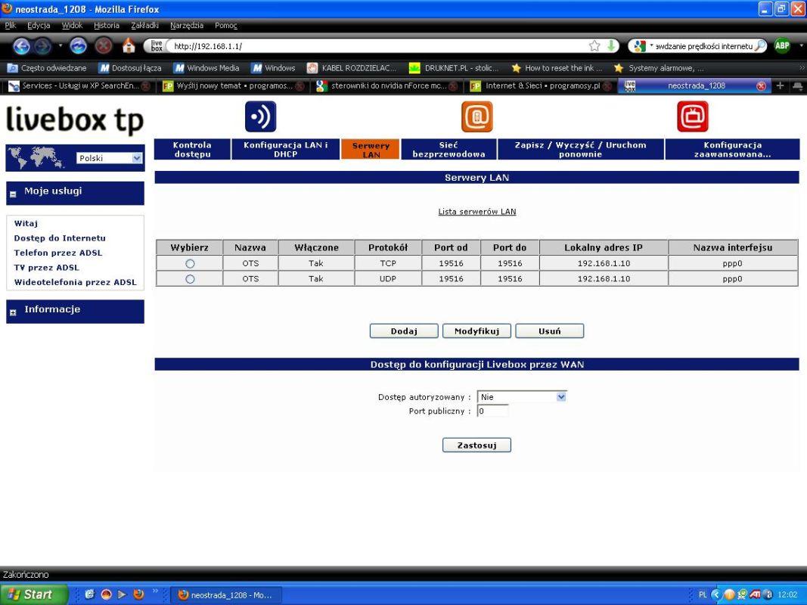Bookmark page with star icon in address bar
This screenshot has height=605, width=807.
click(x=594, y=46)
